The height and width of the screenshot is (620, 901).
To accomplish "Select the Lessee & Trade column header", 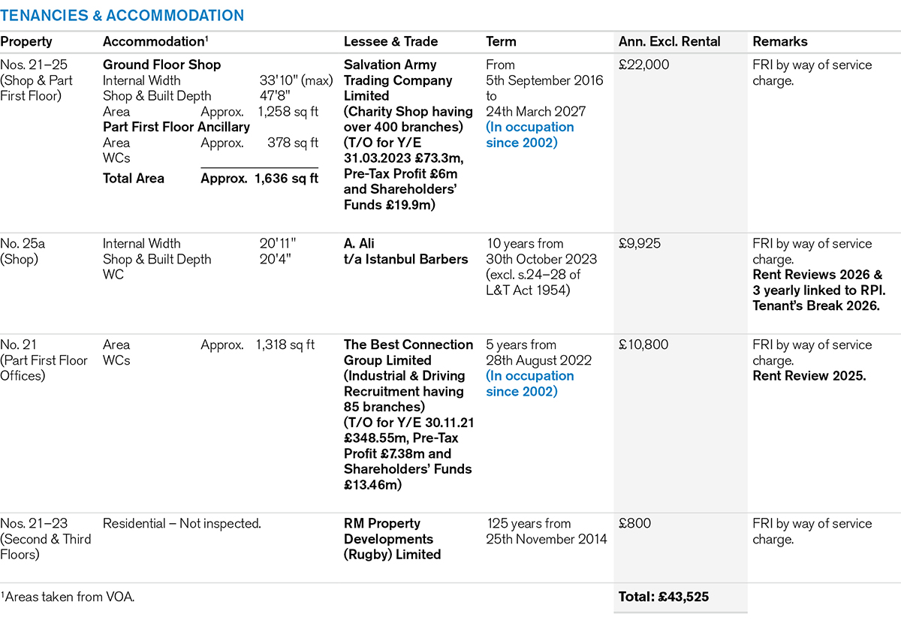I will pos(390,42).
